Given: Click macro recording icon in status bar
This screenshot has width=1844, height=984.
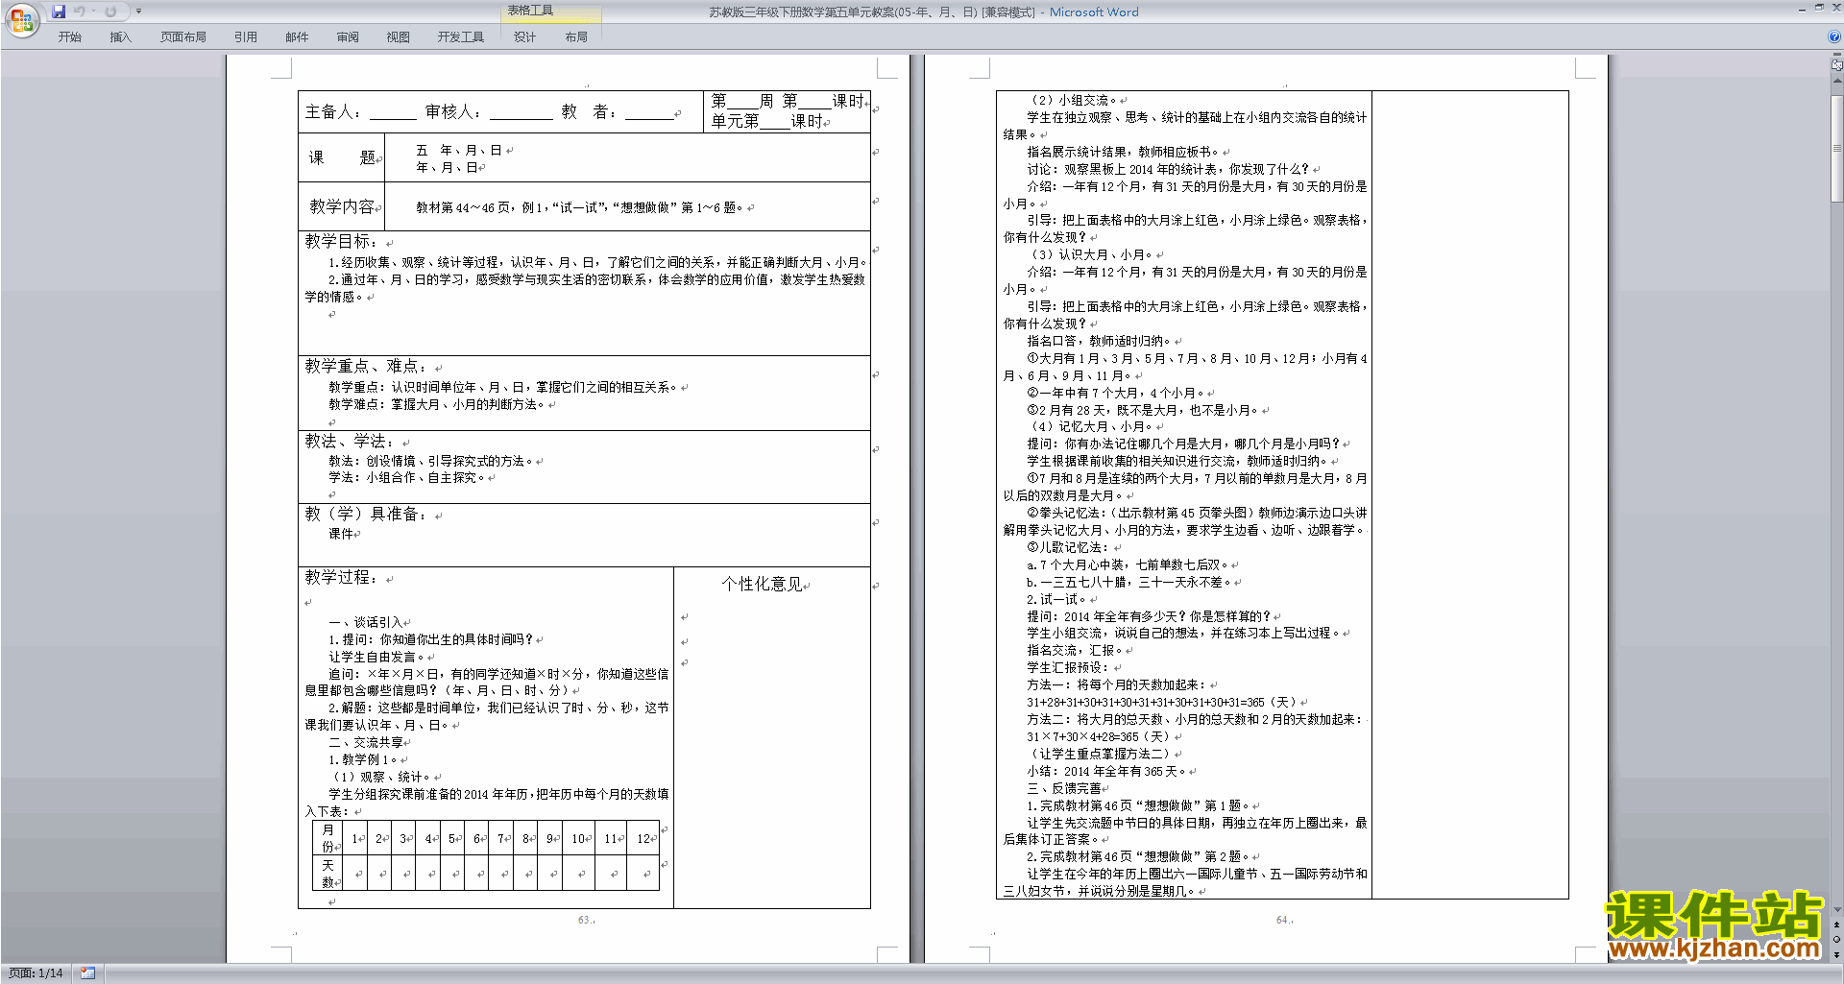Looking at the screenshot, I should [88, 973].
